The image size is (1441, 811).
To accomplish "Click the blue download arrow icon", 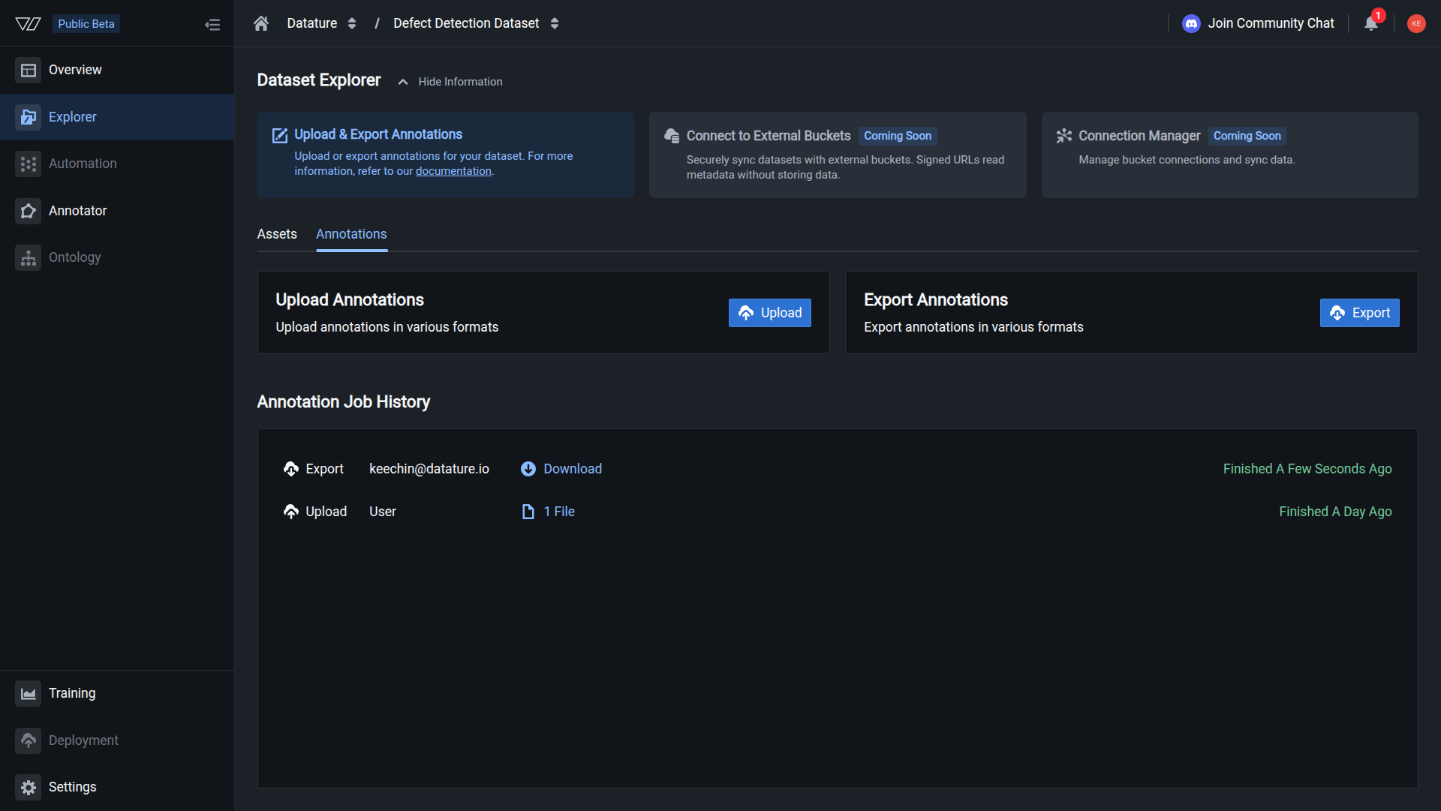I will (528, 469).
